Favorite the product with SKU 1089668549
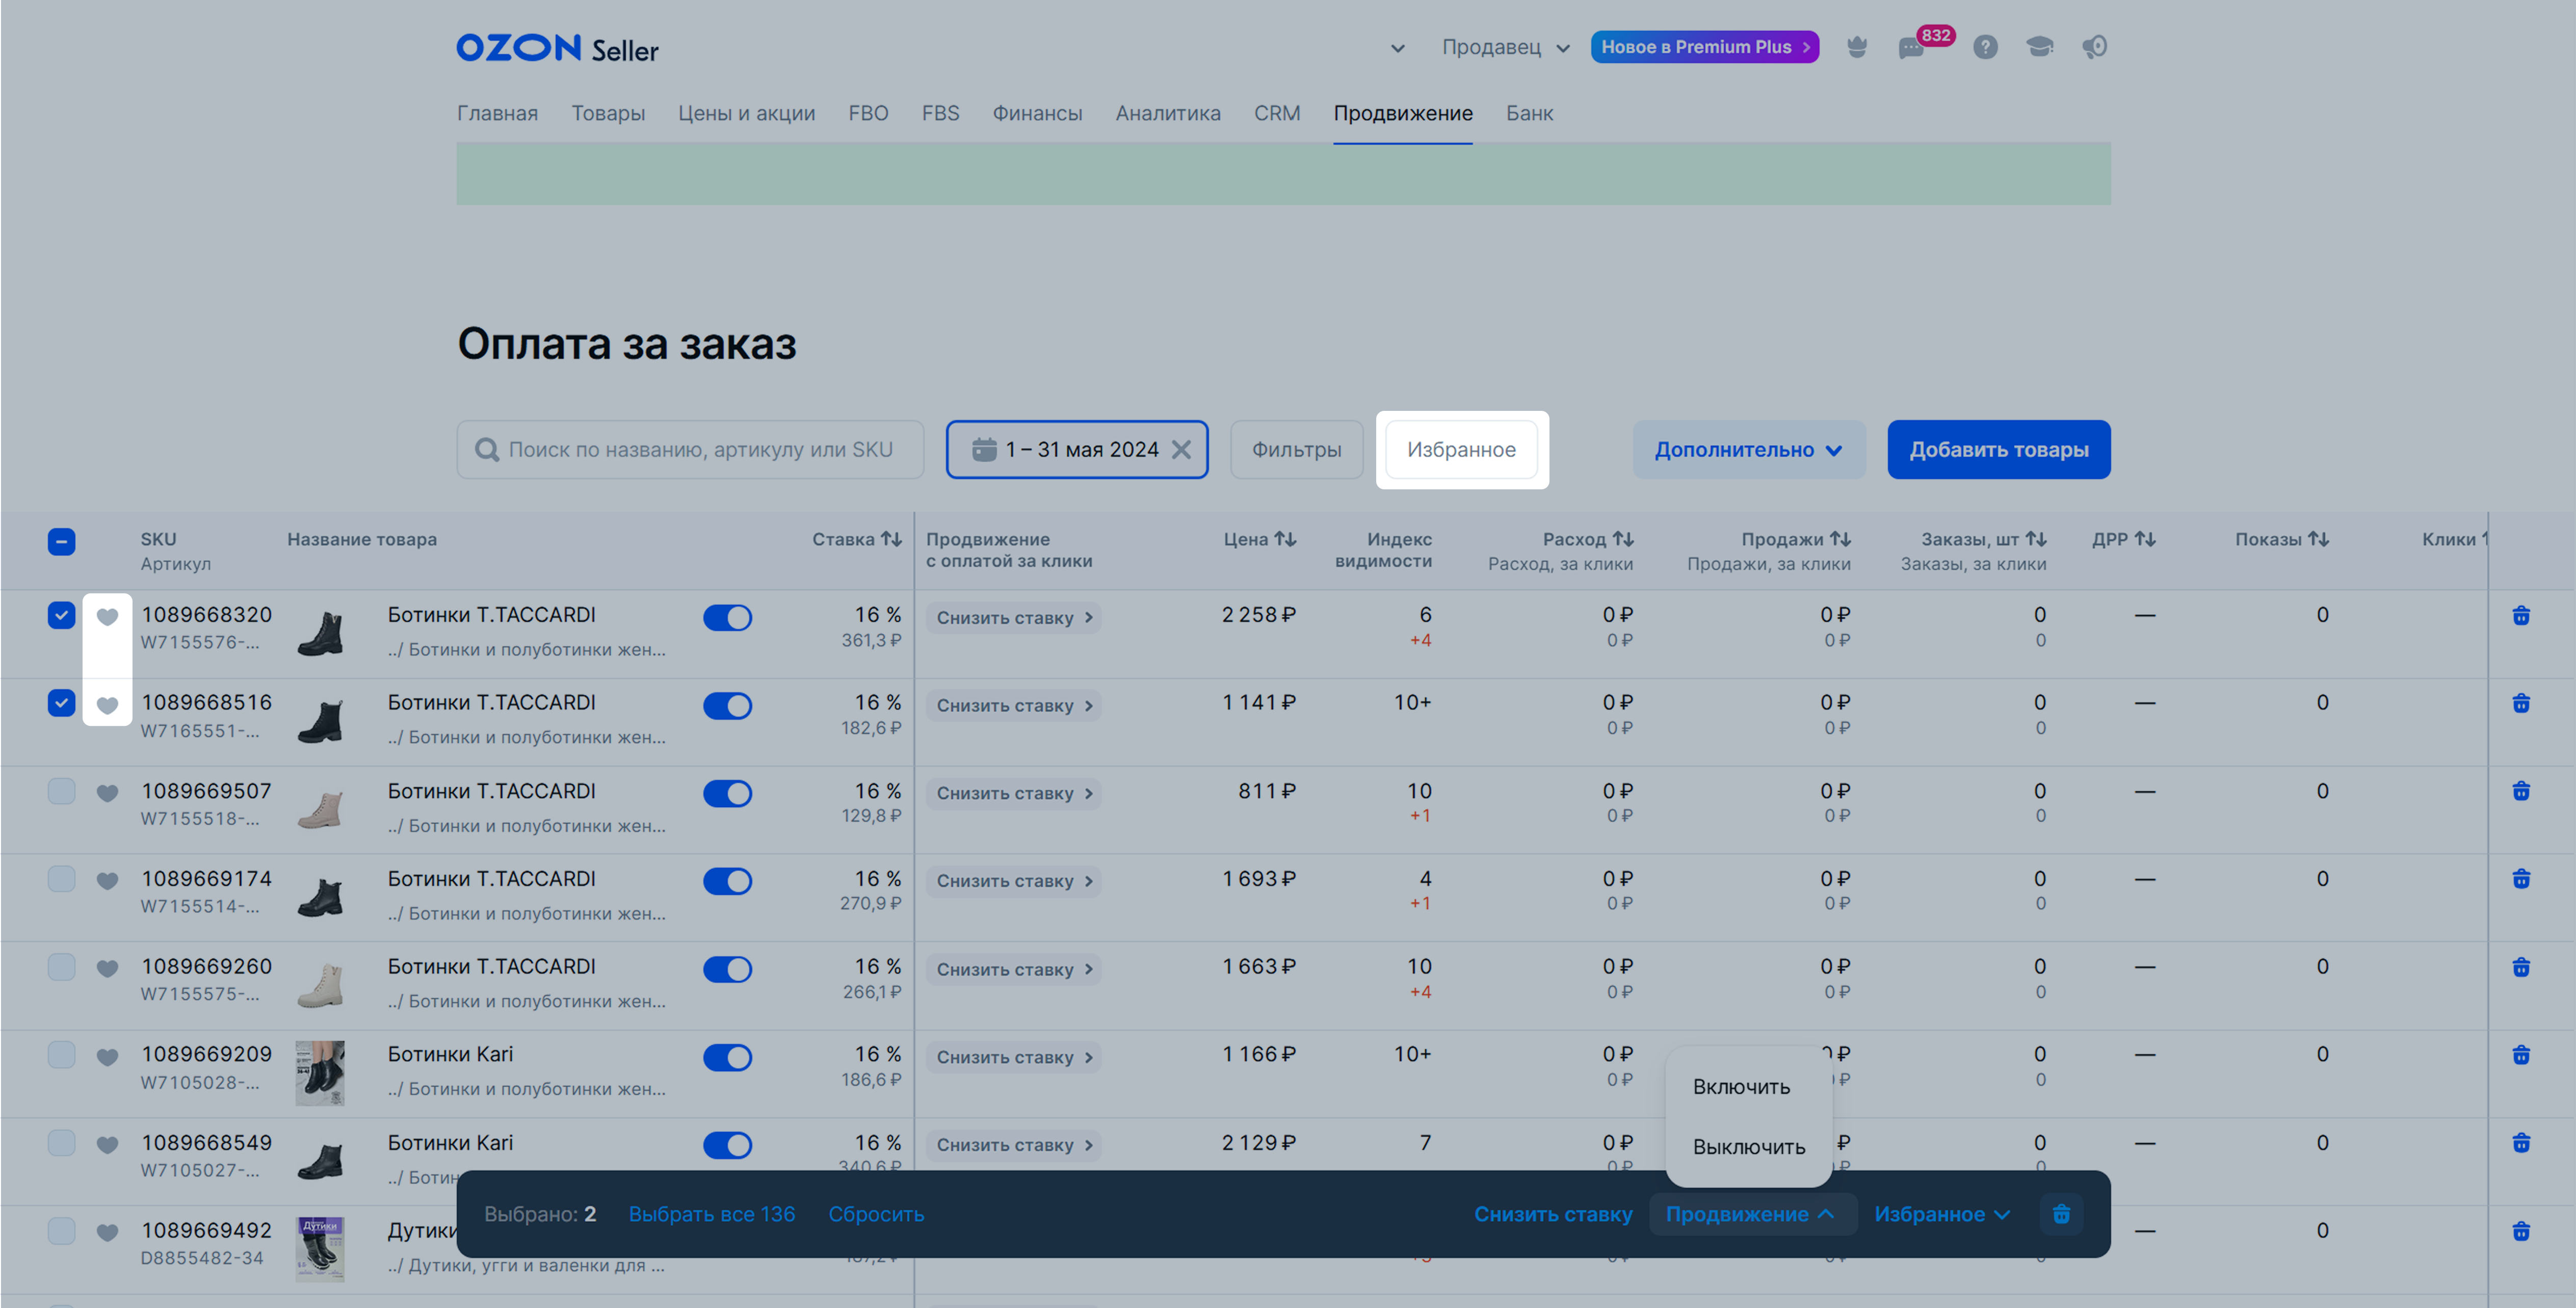Image resolution: width=2576 pixels, height=1308 pixels. coord(107,1145)
